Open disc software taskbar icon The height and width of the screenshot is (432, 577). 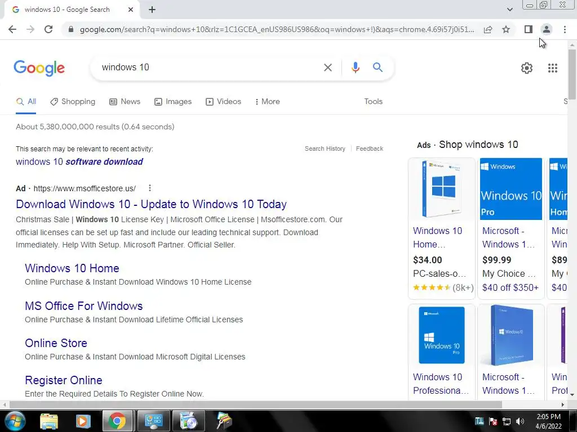(188, 421)
